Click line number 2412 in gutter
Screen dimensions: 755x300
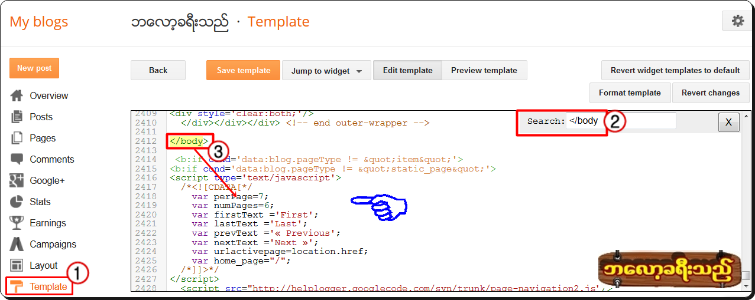point(145,141)
